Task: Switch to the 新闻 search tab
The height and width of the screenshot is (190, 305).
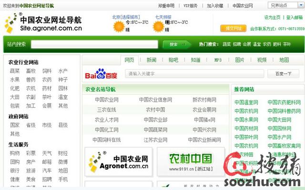Action: [x=152, y=60]
